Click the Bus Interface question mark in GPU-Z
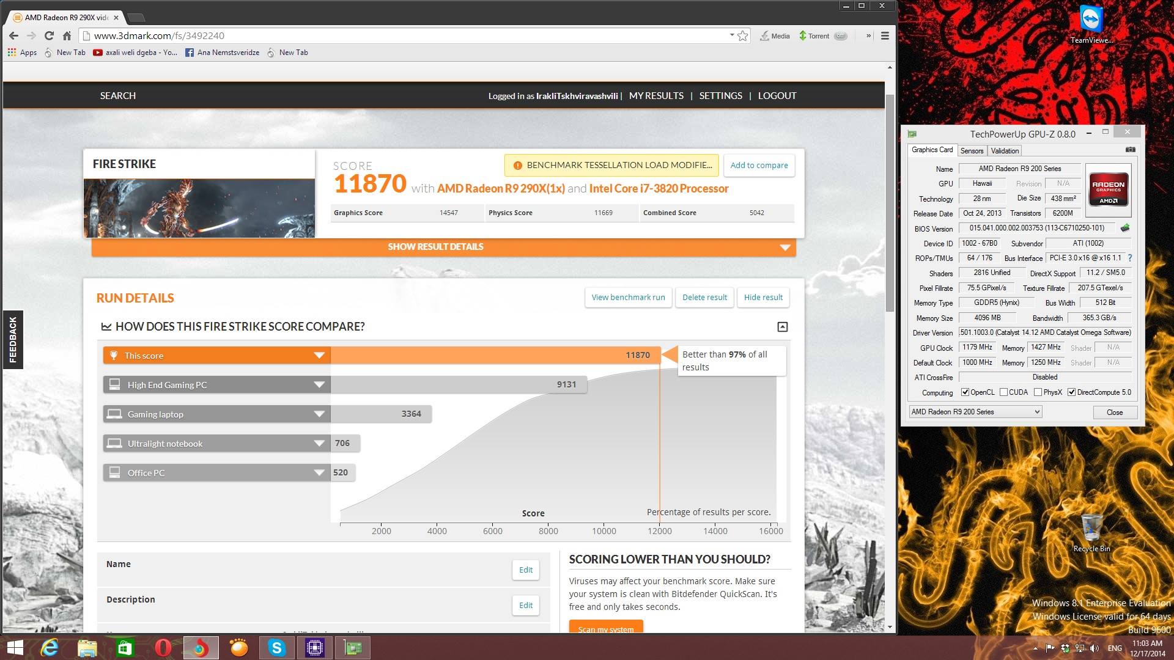The height and width of the screenshot is (660, 1174). 1129,258
